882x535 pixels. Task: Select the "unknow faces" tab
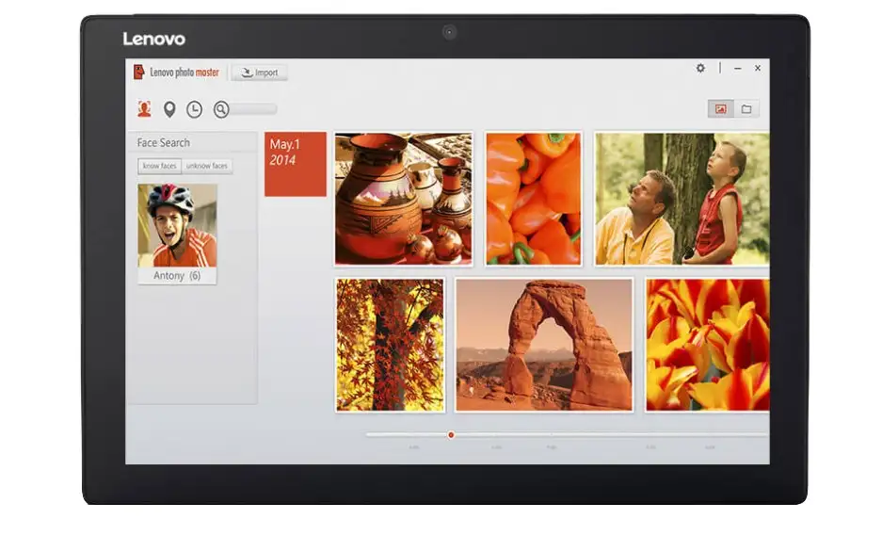[x=207, y=167]
